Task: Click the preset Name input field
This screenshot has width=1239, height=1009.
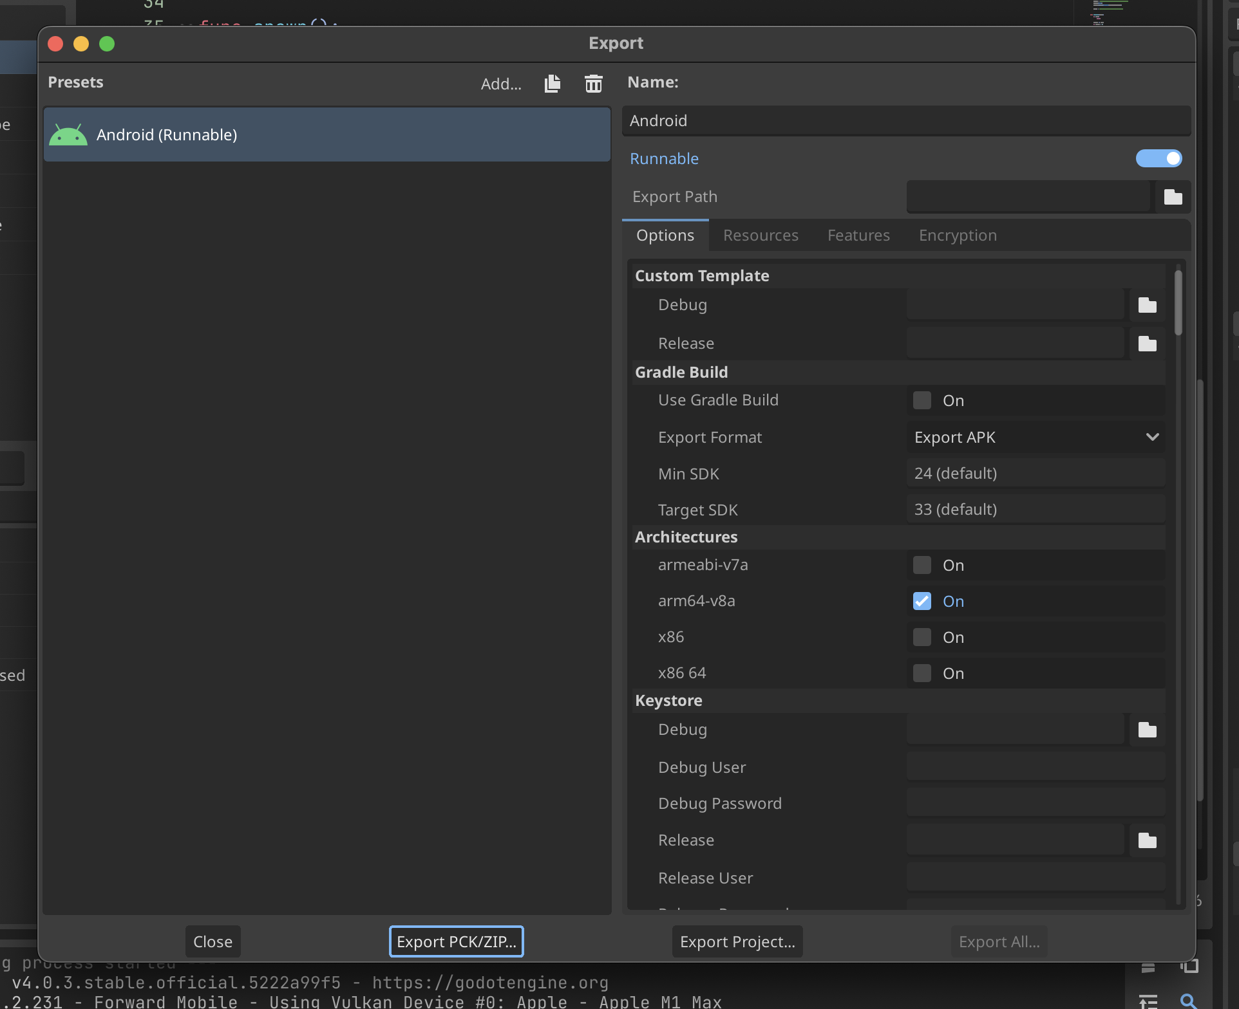Action: [x=906, y=121]
